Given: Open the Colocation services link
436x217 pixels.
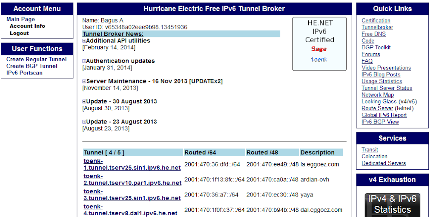Looking at the screenshot, I should pos(375,157).
